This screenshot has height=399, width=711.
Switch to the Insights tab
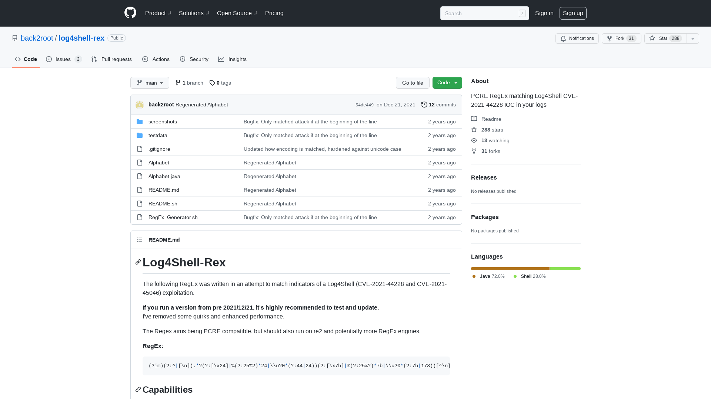point(232,59)
